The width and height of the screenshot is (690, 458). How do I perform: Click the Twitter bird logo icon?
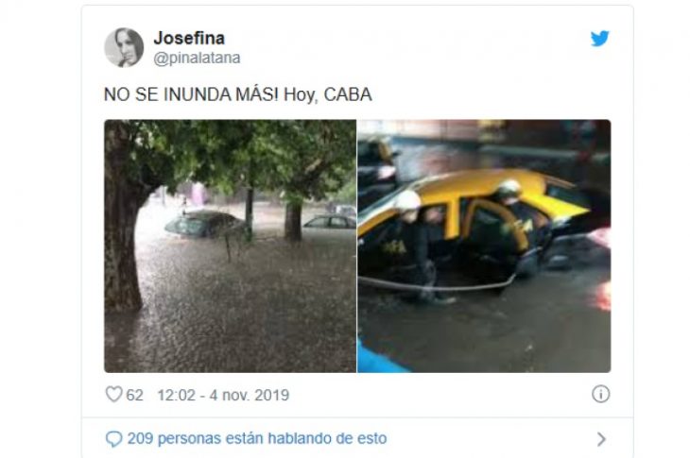tap(600, 38)
